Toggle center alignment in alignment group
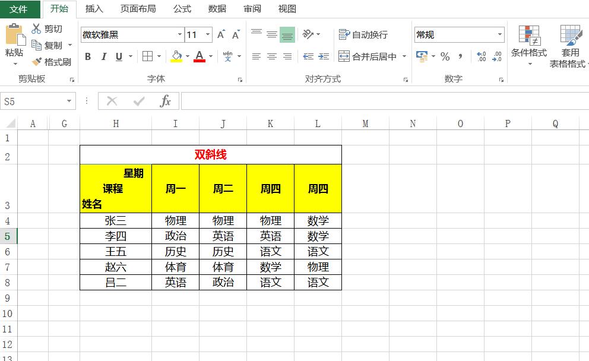The width and height of the screenshot is (589, 361). click(x=271, y=56)
